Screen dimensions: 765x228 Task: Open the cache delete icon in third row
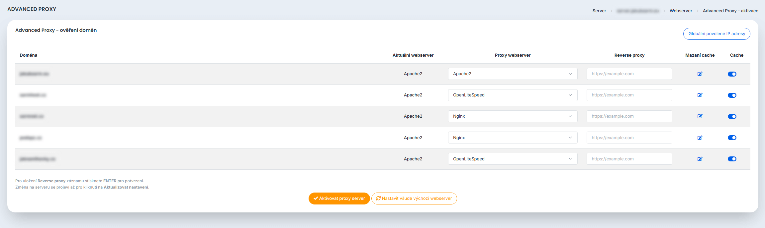pyautogui.click(x=700, y=116)
